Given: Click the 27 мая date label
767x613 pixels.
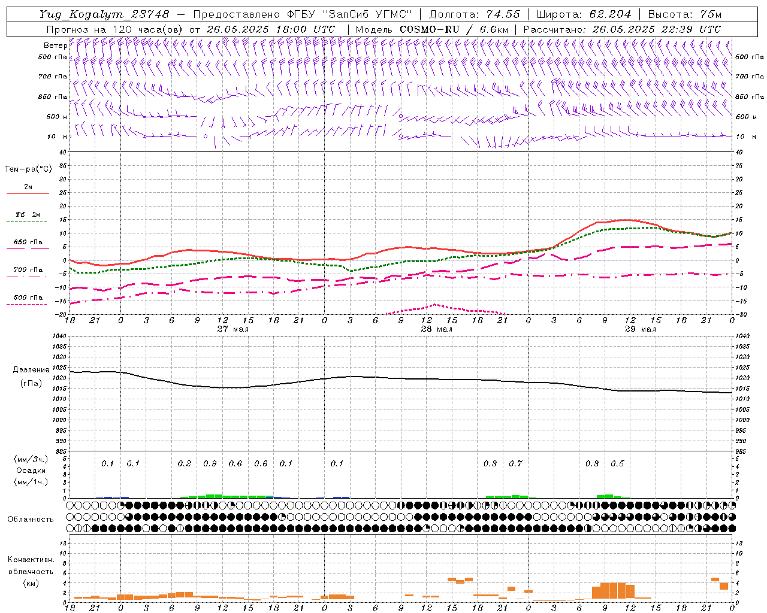Looking at the screenshot, I should point(232,329).
